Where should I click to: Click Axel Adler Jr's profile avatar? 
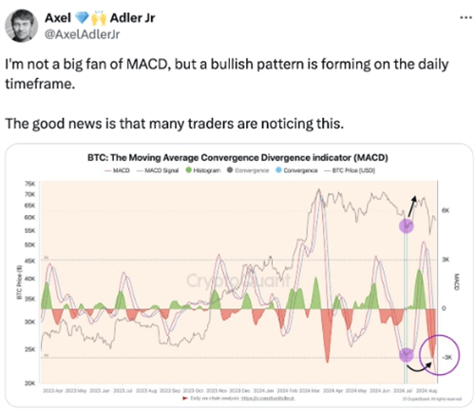21,26
